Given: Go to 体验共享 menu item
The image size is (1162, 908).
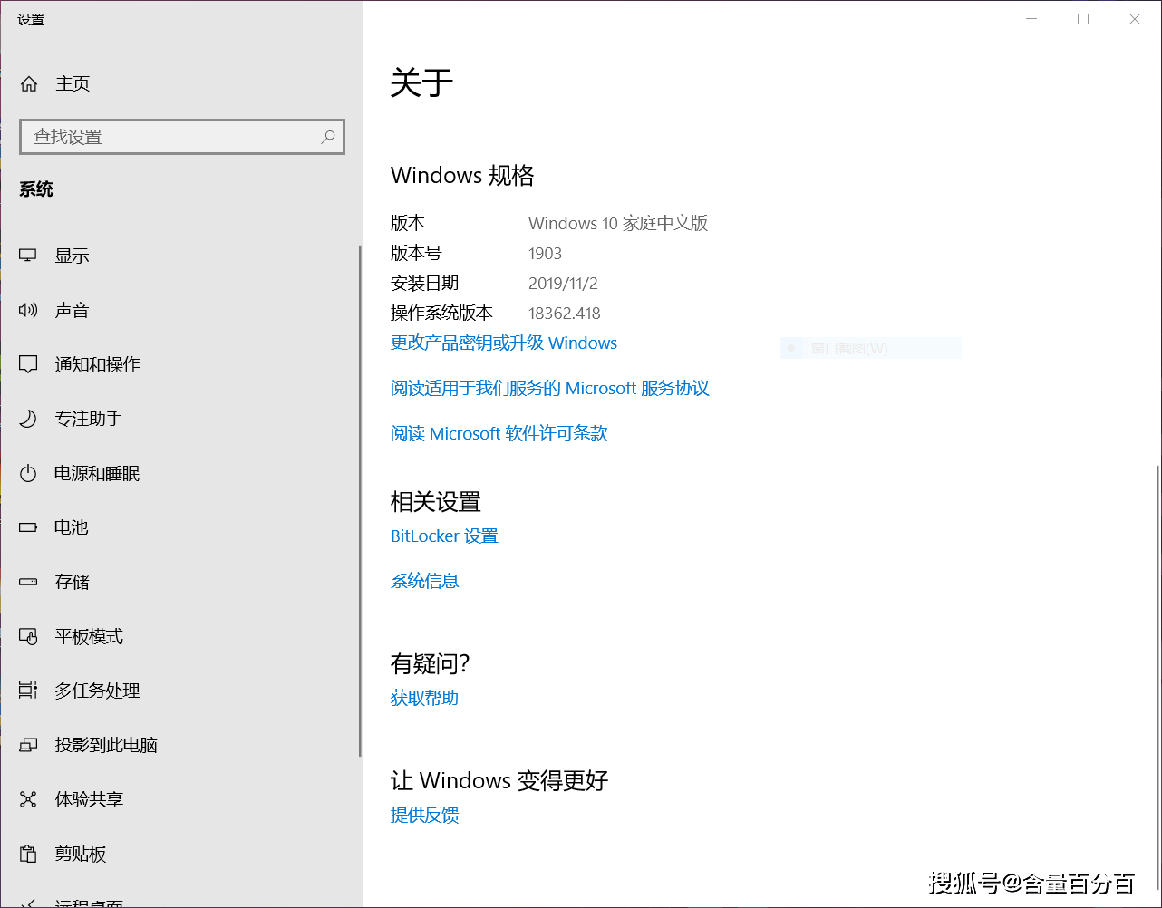Looking at the screenshot, I should [x=181, y=799].
